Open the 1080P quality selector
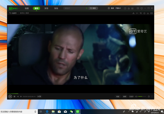The width and height of the screenshot is (164, 114). pyautogui.click(x=131, y=96)
